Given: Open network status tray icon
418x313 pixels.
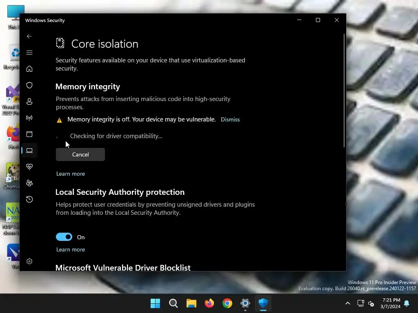Looking at the screenshot, I should tap(361, 303).
